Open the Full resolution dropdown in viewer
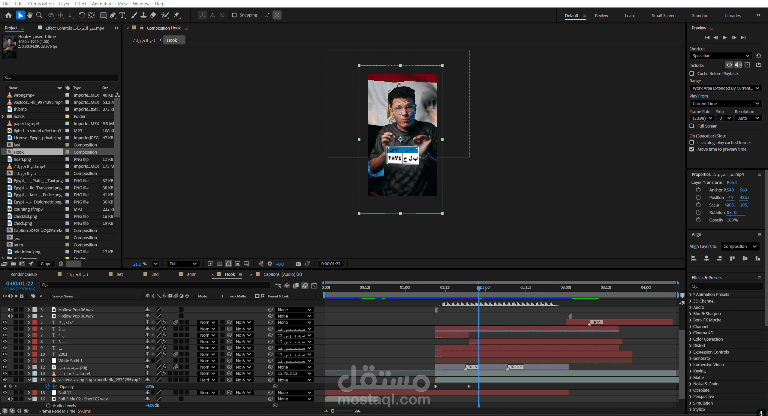Screen dimensions: 768x416 click(x=183, y=264)
